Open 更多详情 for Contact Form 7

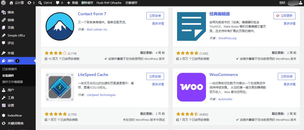(x=158, y=23)
